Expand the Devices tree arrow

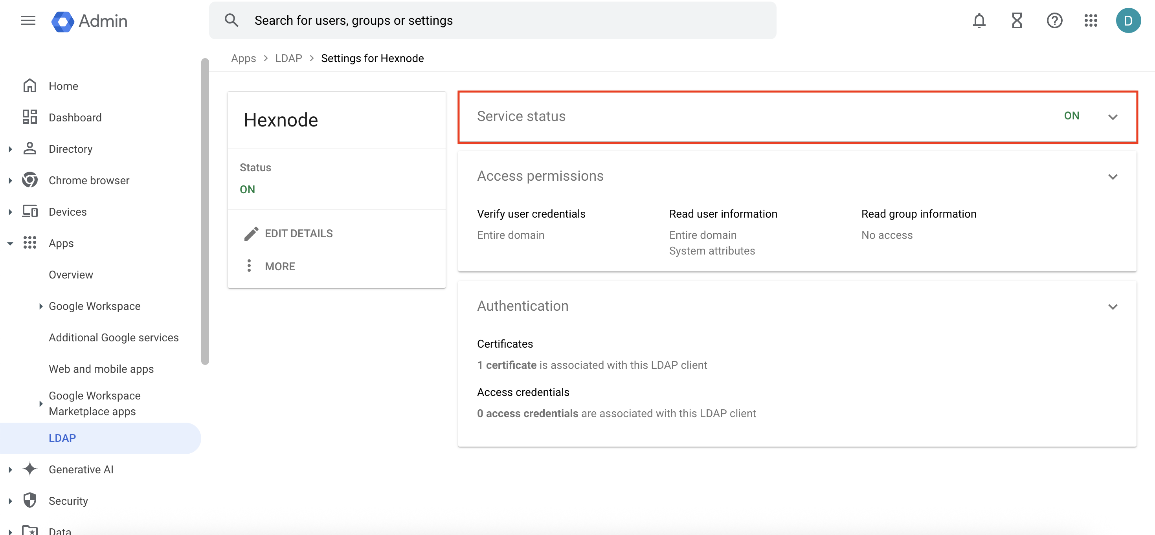coord(10,211)
